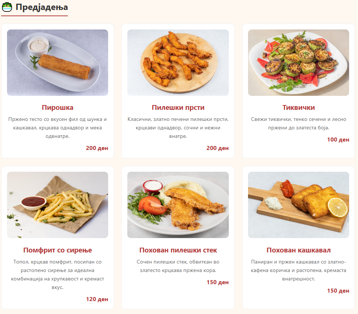Click the Похован пилешки стек description
The height and width of the screenshot is (314, 358).
(178, 266)
